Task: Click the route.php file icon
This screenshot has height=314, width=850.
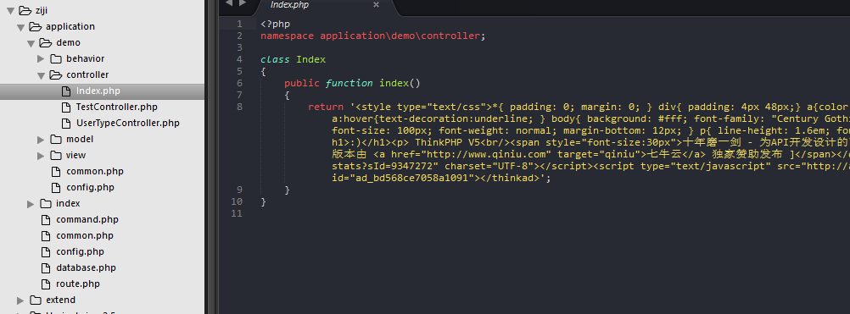Action: tap(46, 284)
